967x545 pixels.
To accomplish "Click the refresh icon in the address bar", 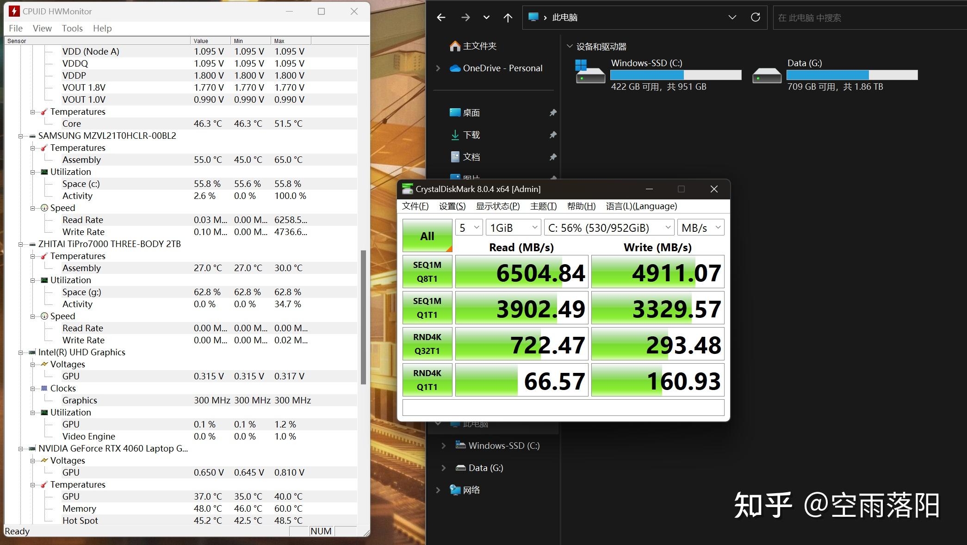I will [x=755, y=17].
